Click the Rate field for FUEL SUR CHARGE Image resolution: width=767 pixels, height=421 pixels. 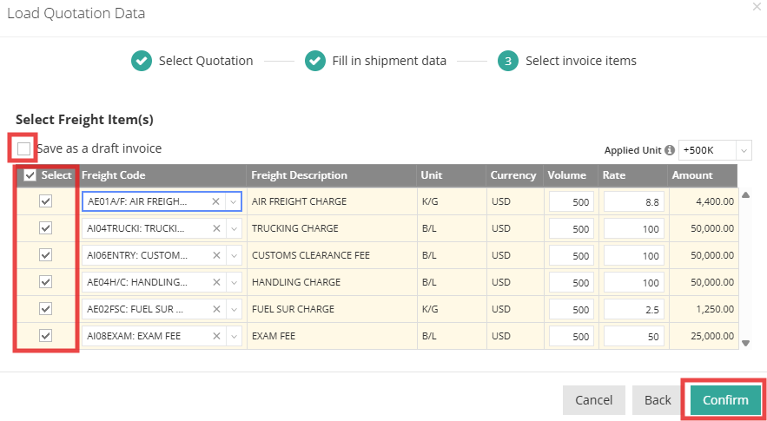tap(634, 309)
